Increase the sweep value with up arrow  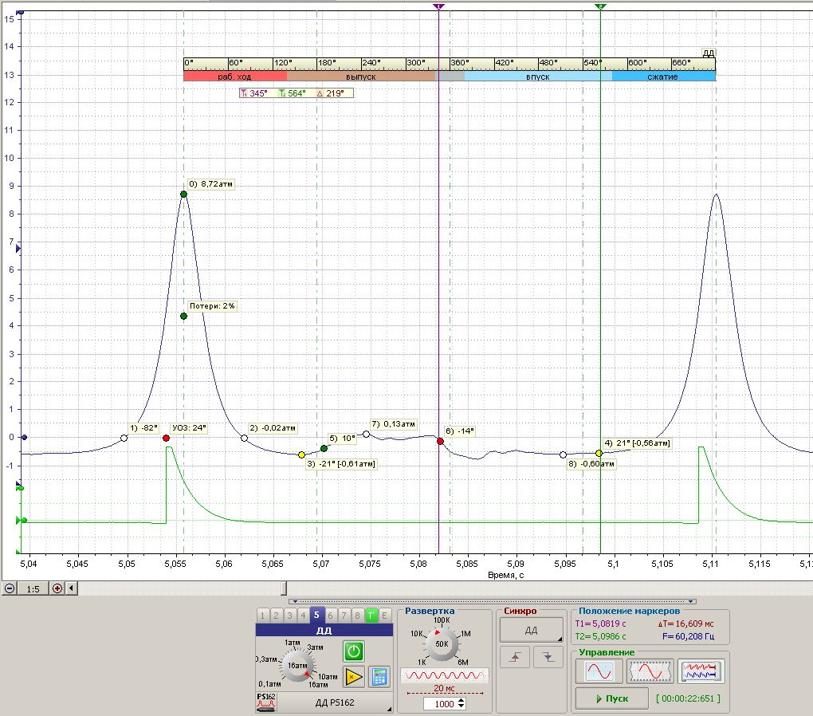click(461, 700)
